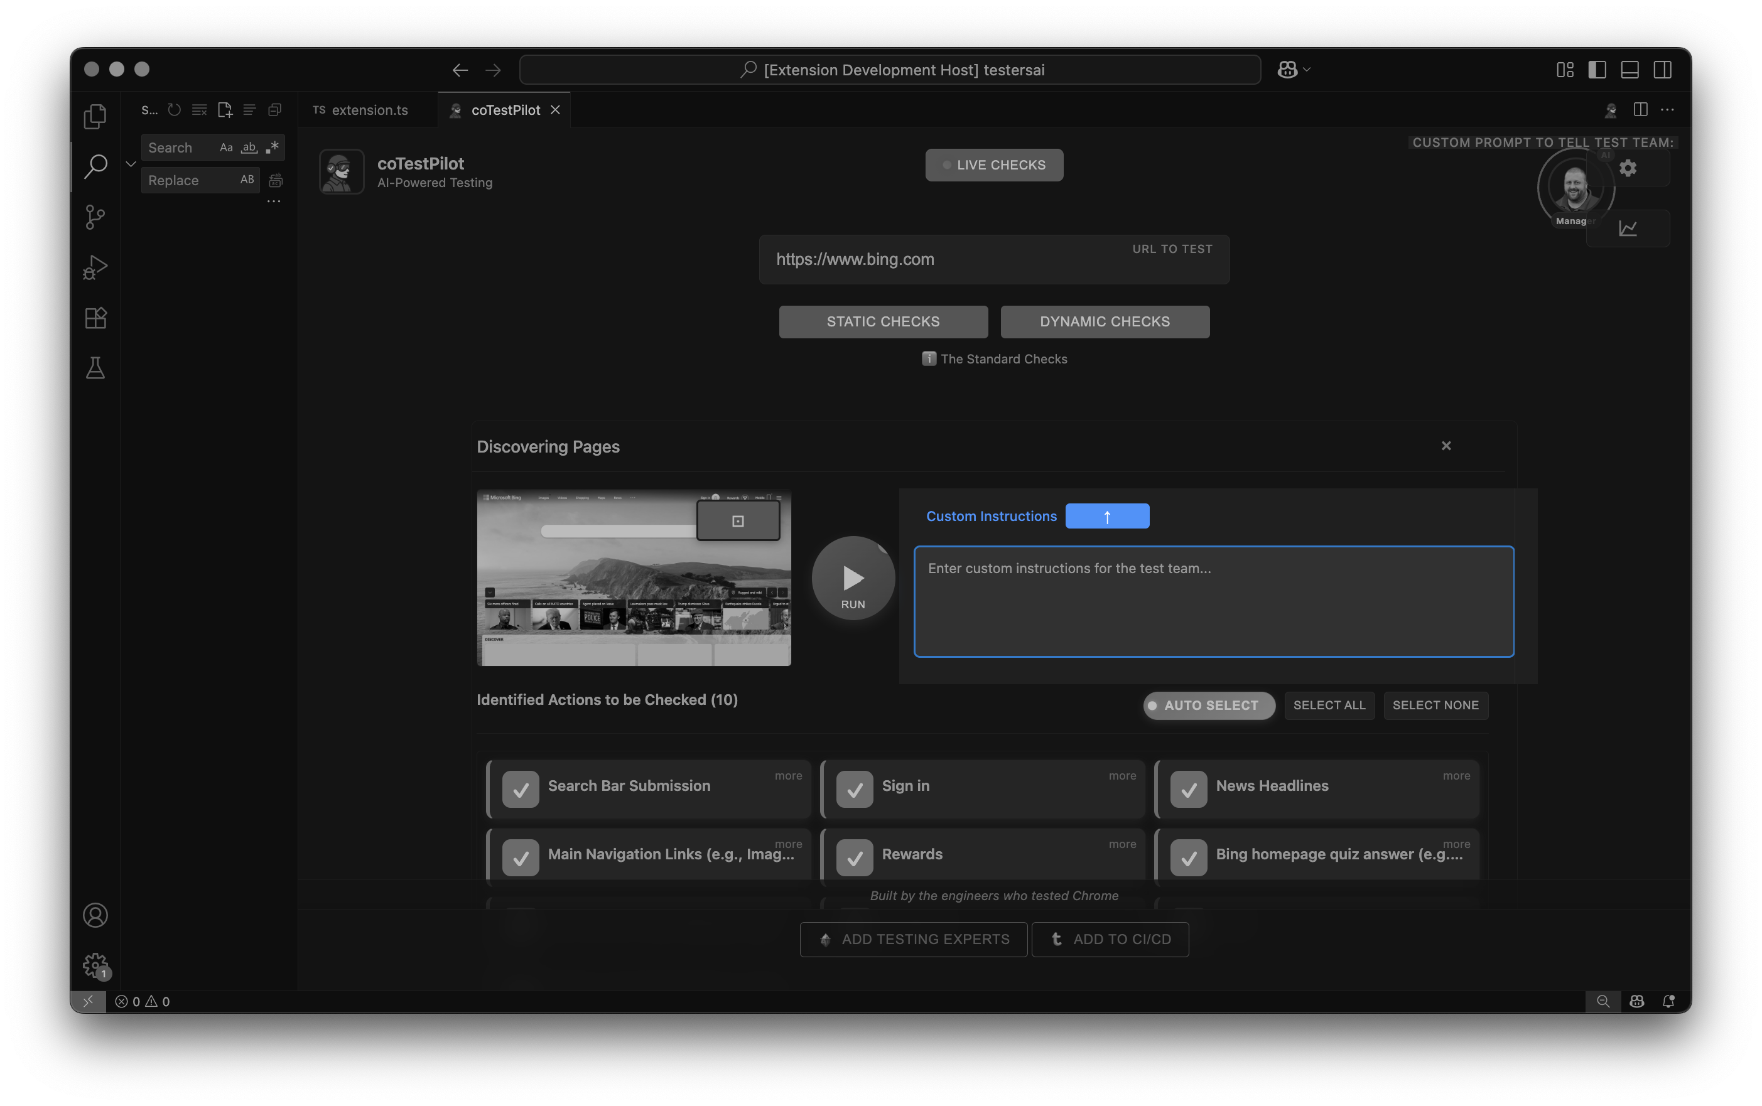Viewport: 1762px width, 1106px height.
Task: Toggle Match Whole Word in search field
Action: 249,148
